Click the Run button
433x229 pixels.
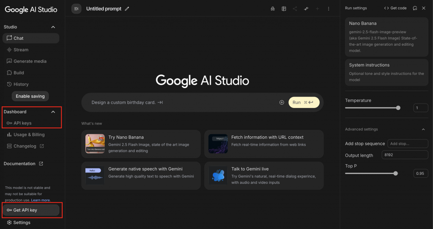point(304,102)
